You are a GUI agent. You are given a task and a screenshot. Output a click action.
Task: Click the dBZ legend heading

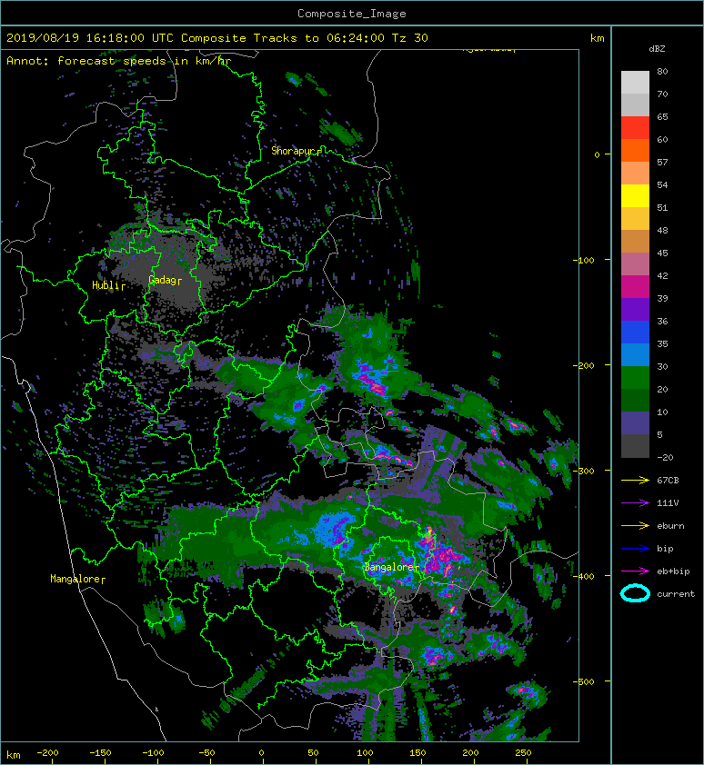click(657, 49)
